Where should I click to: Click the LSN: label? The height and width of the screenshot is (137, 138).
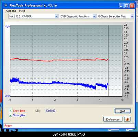pos(38,111)
